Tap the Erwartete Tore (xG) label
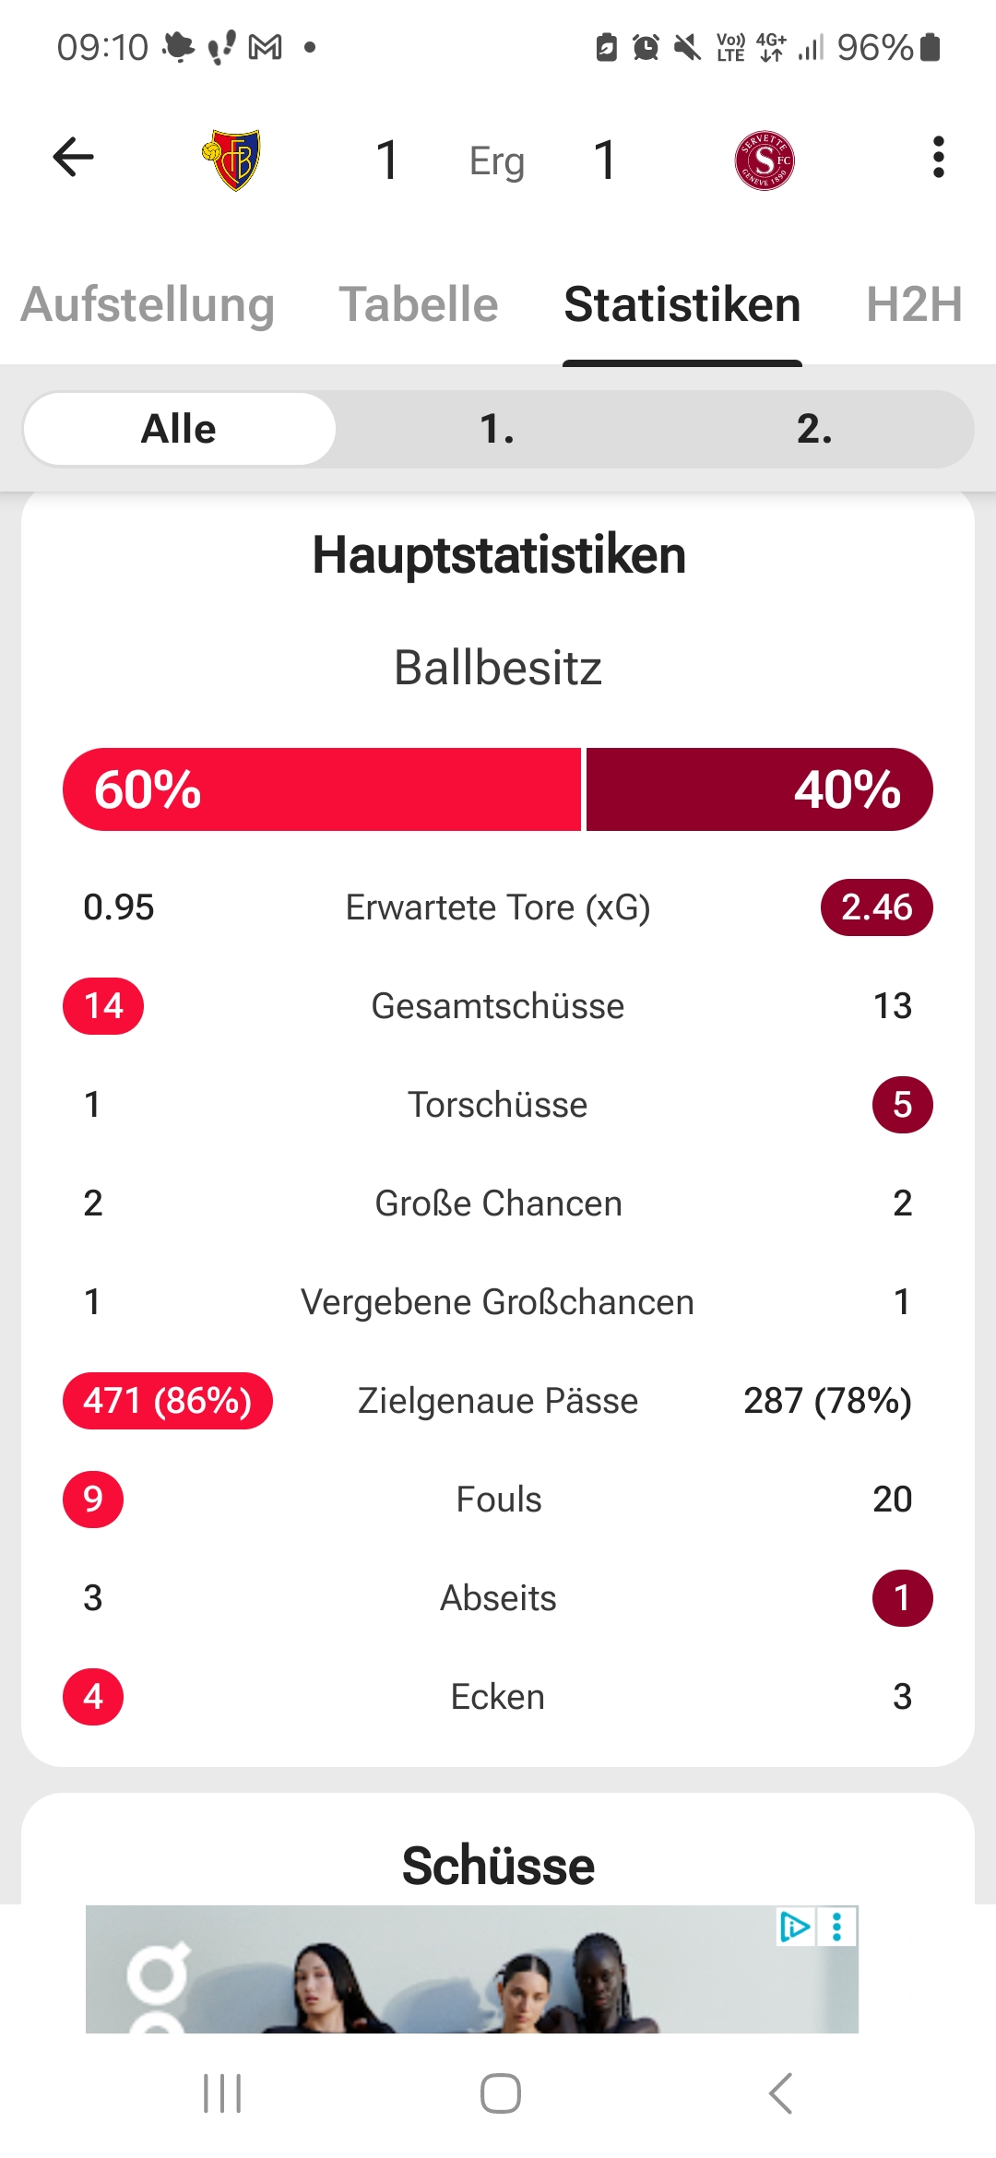This screenshot has height=2158, width=996. pos(498,907)
